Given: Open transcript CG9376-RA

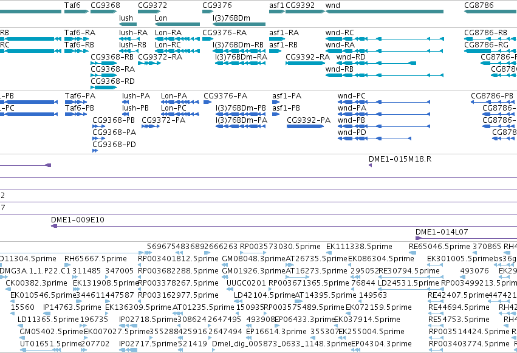Looking at the screenshot, I should click(x=225, y=33).
